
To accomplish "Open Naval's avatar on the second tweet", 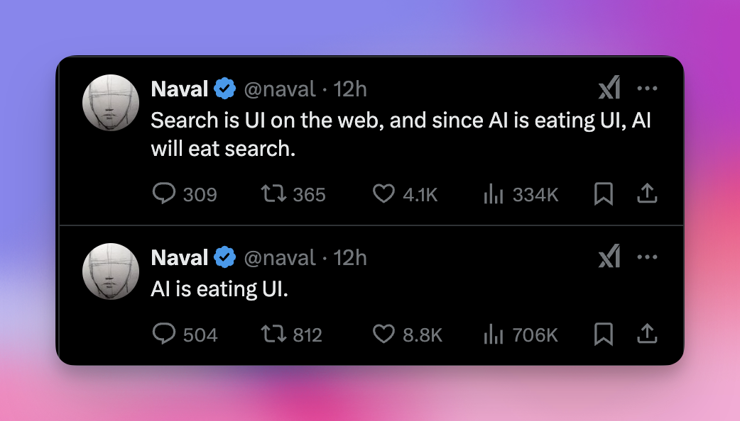I will 111,271.
